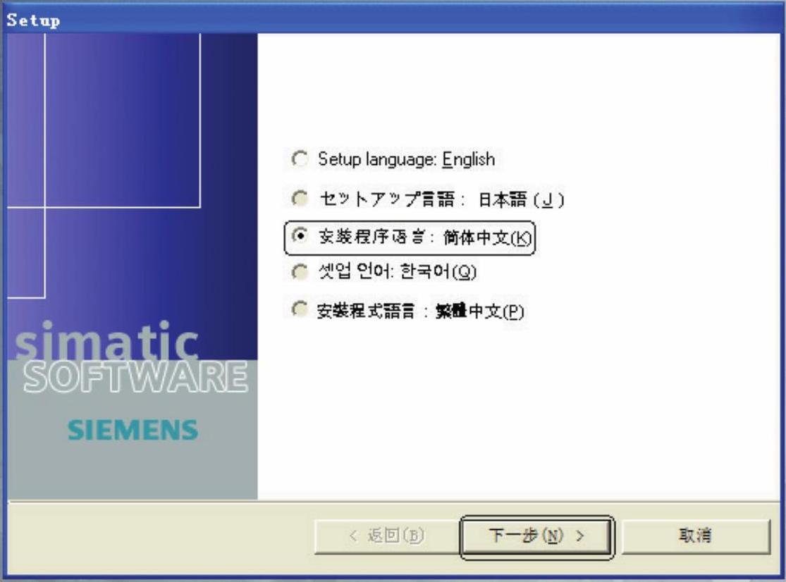The image size is (786, 582).
Task: Choose Traditional Chinese 繁體中文(P) radio button
Action: (x=300, y=309)
